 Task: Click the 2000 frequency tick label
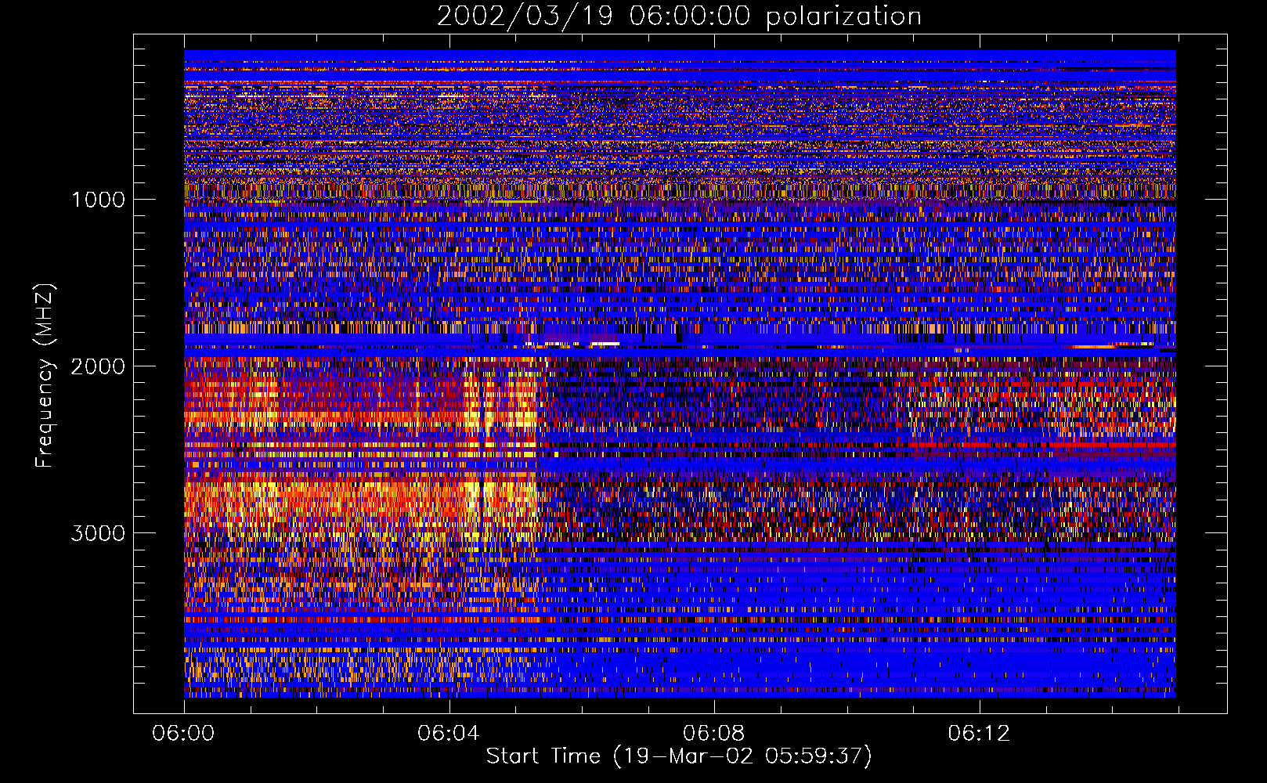click(x=98, y=366)
